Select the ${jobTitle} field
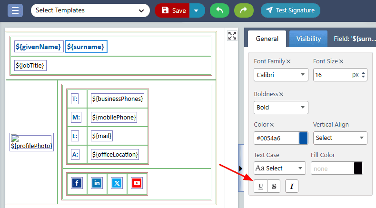Screen dimensions: 376x208 (30, 65)
